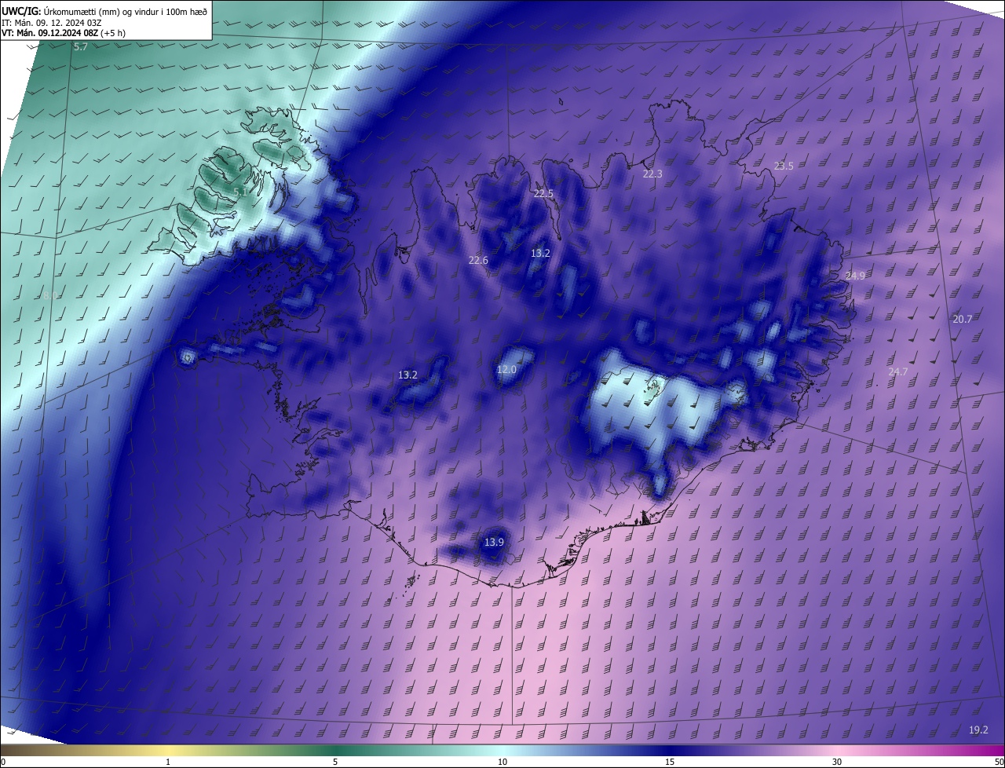Image resolution: width=1005 pixels, height=768 pixels.
Task: Click the 22.5 precipitation value
Action: coord(543,194)
